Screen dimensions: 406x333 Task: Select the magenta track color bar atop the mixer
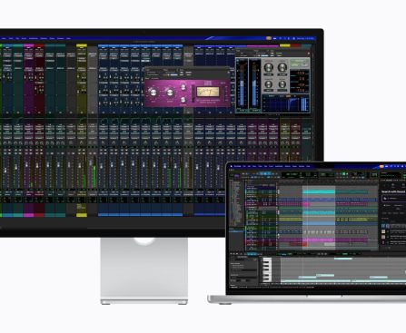pyautogui.click(x=28, y=45)
